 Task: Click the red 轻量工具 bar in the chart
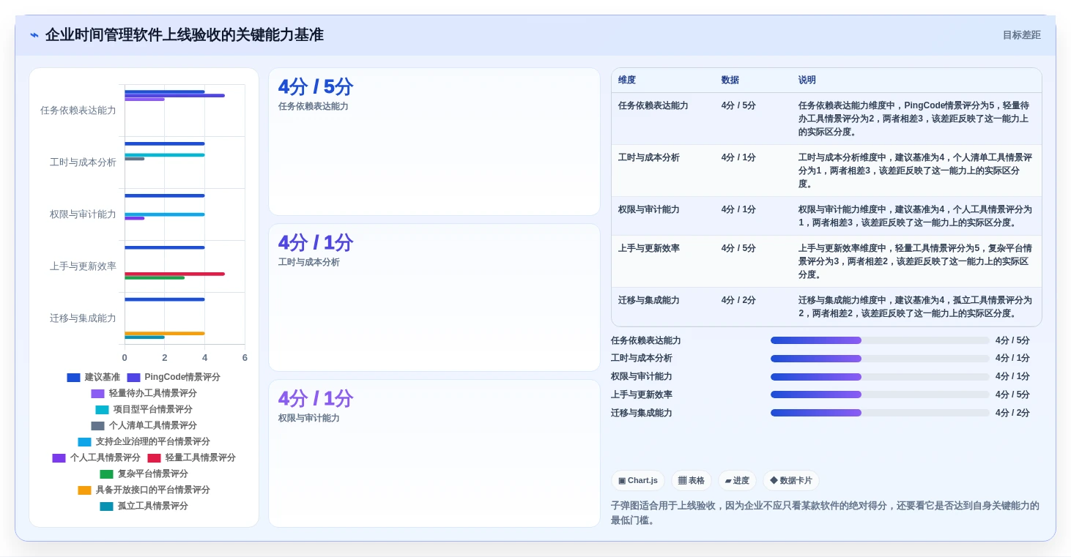point(174,274)
